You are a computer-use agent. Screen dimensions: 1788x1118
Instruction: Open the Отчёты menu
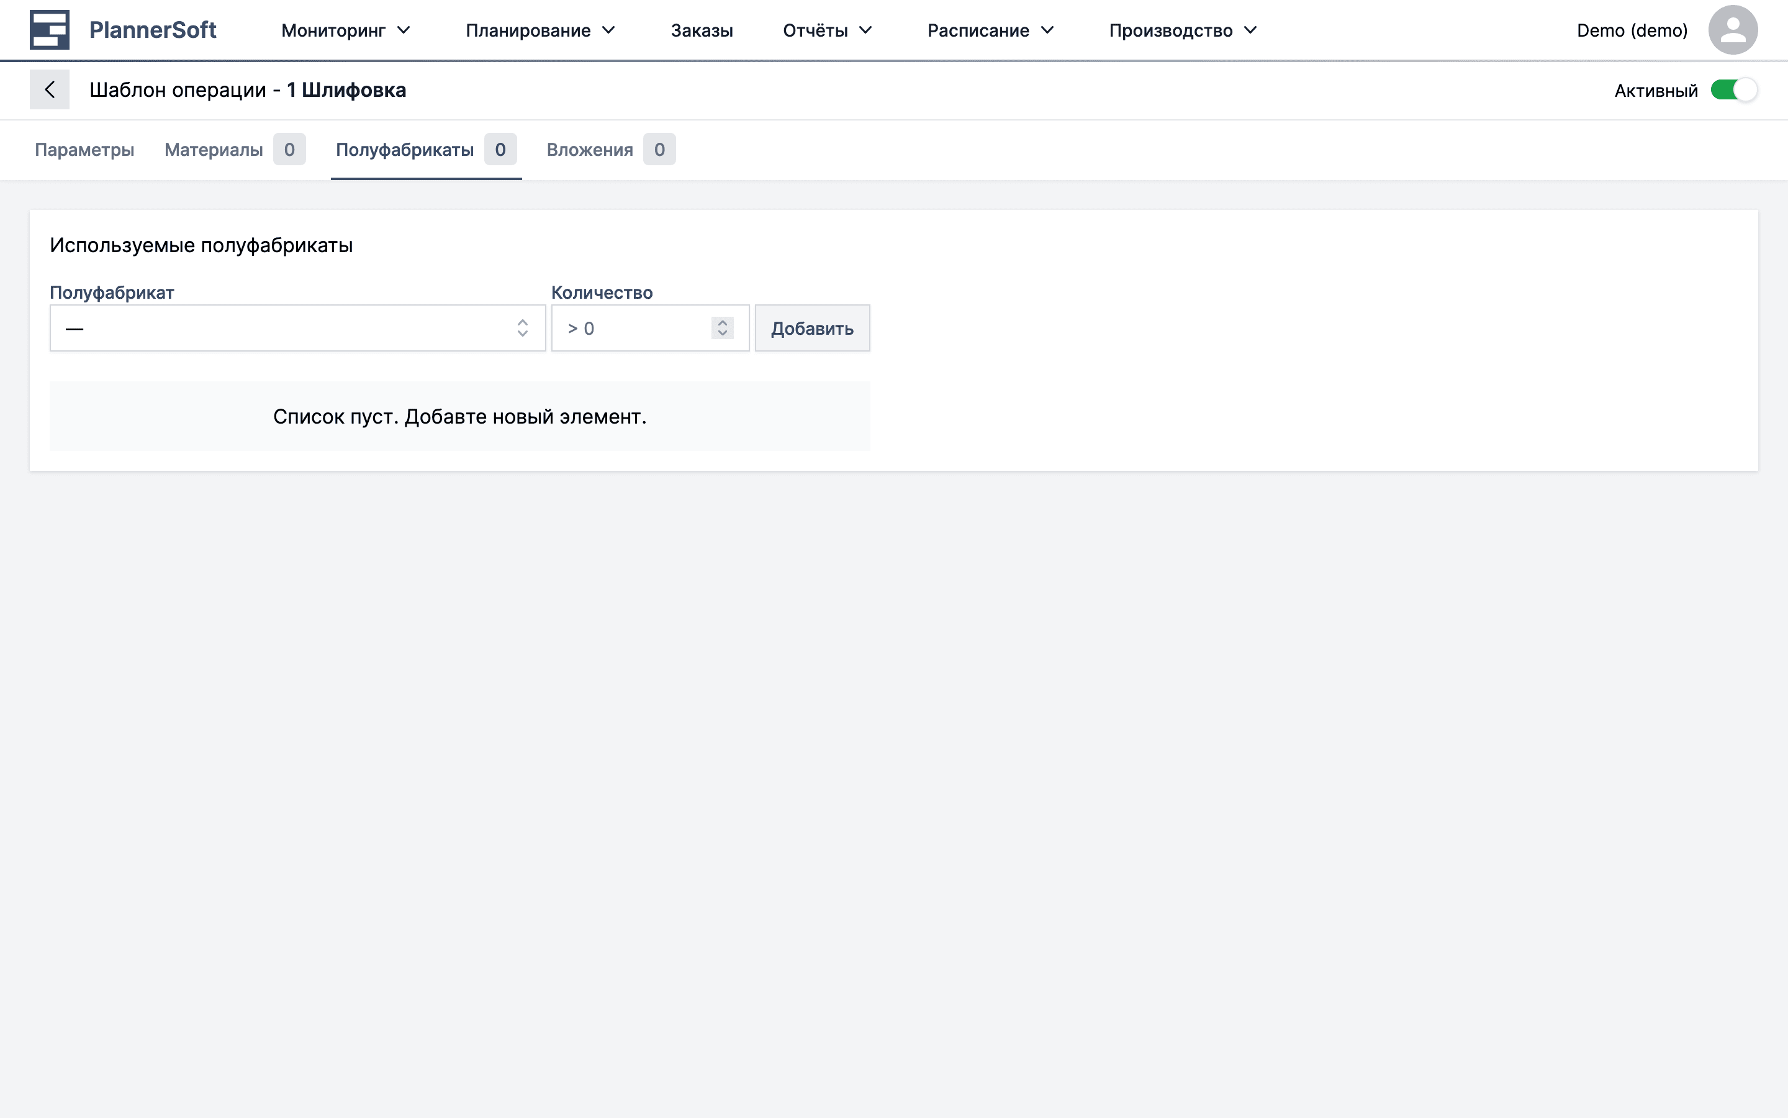click(x=827, y=30)
